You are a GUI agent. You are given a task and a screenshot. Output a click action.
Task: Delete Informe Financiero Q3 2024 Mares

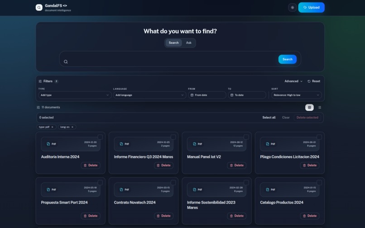coord(163,166)
